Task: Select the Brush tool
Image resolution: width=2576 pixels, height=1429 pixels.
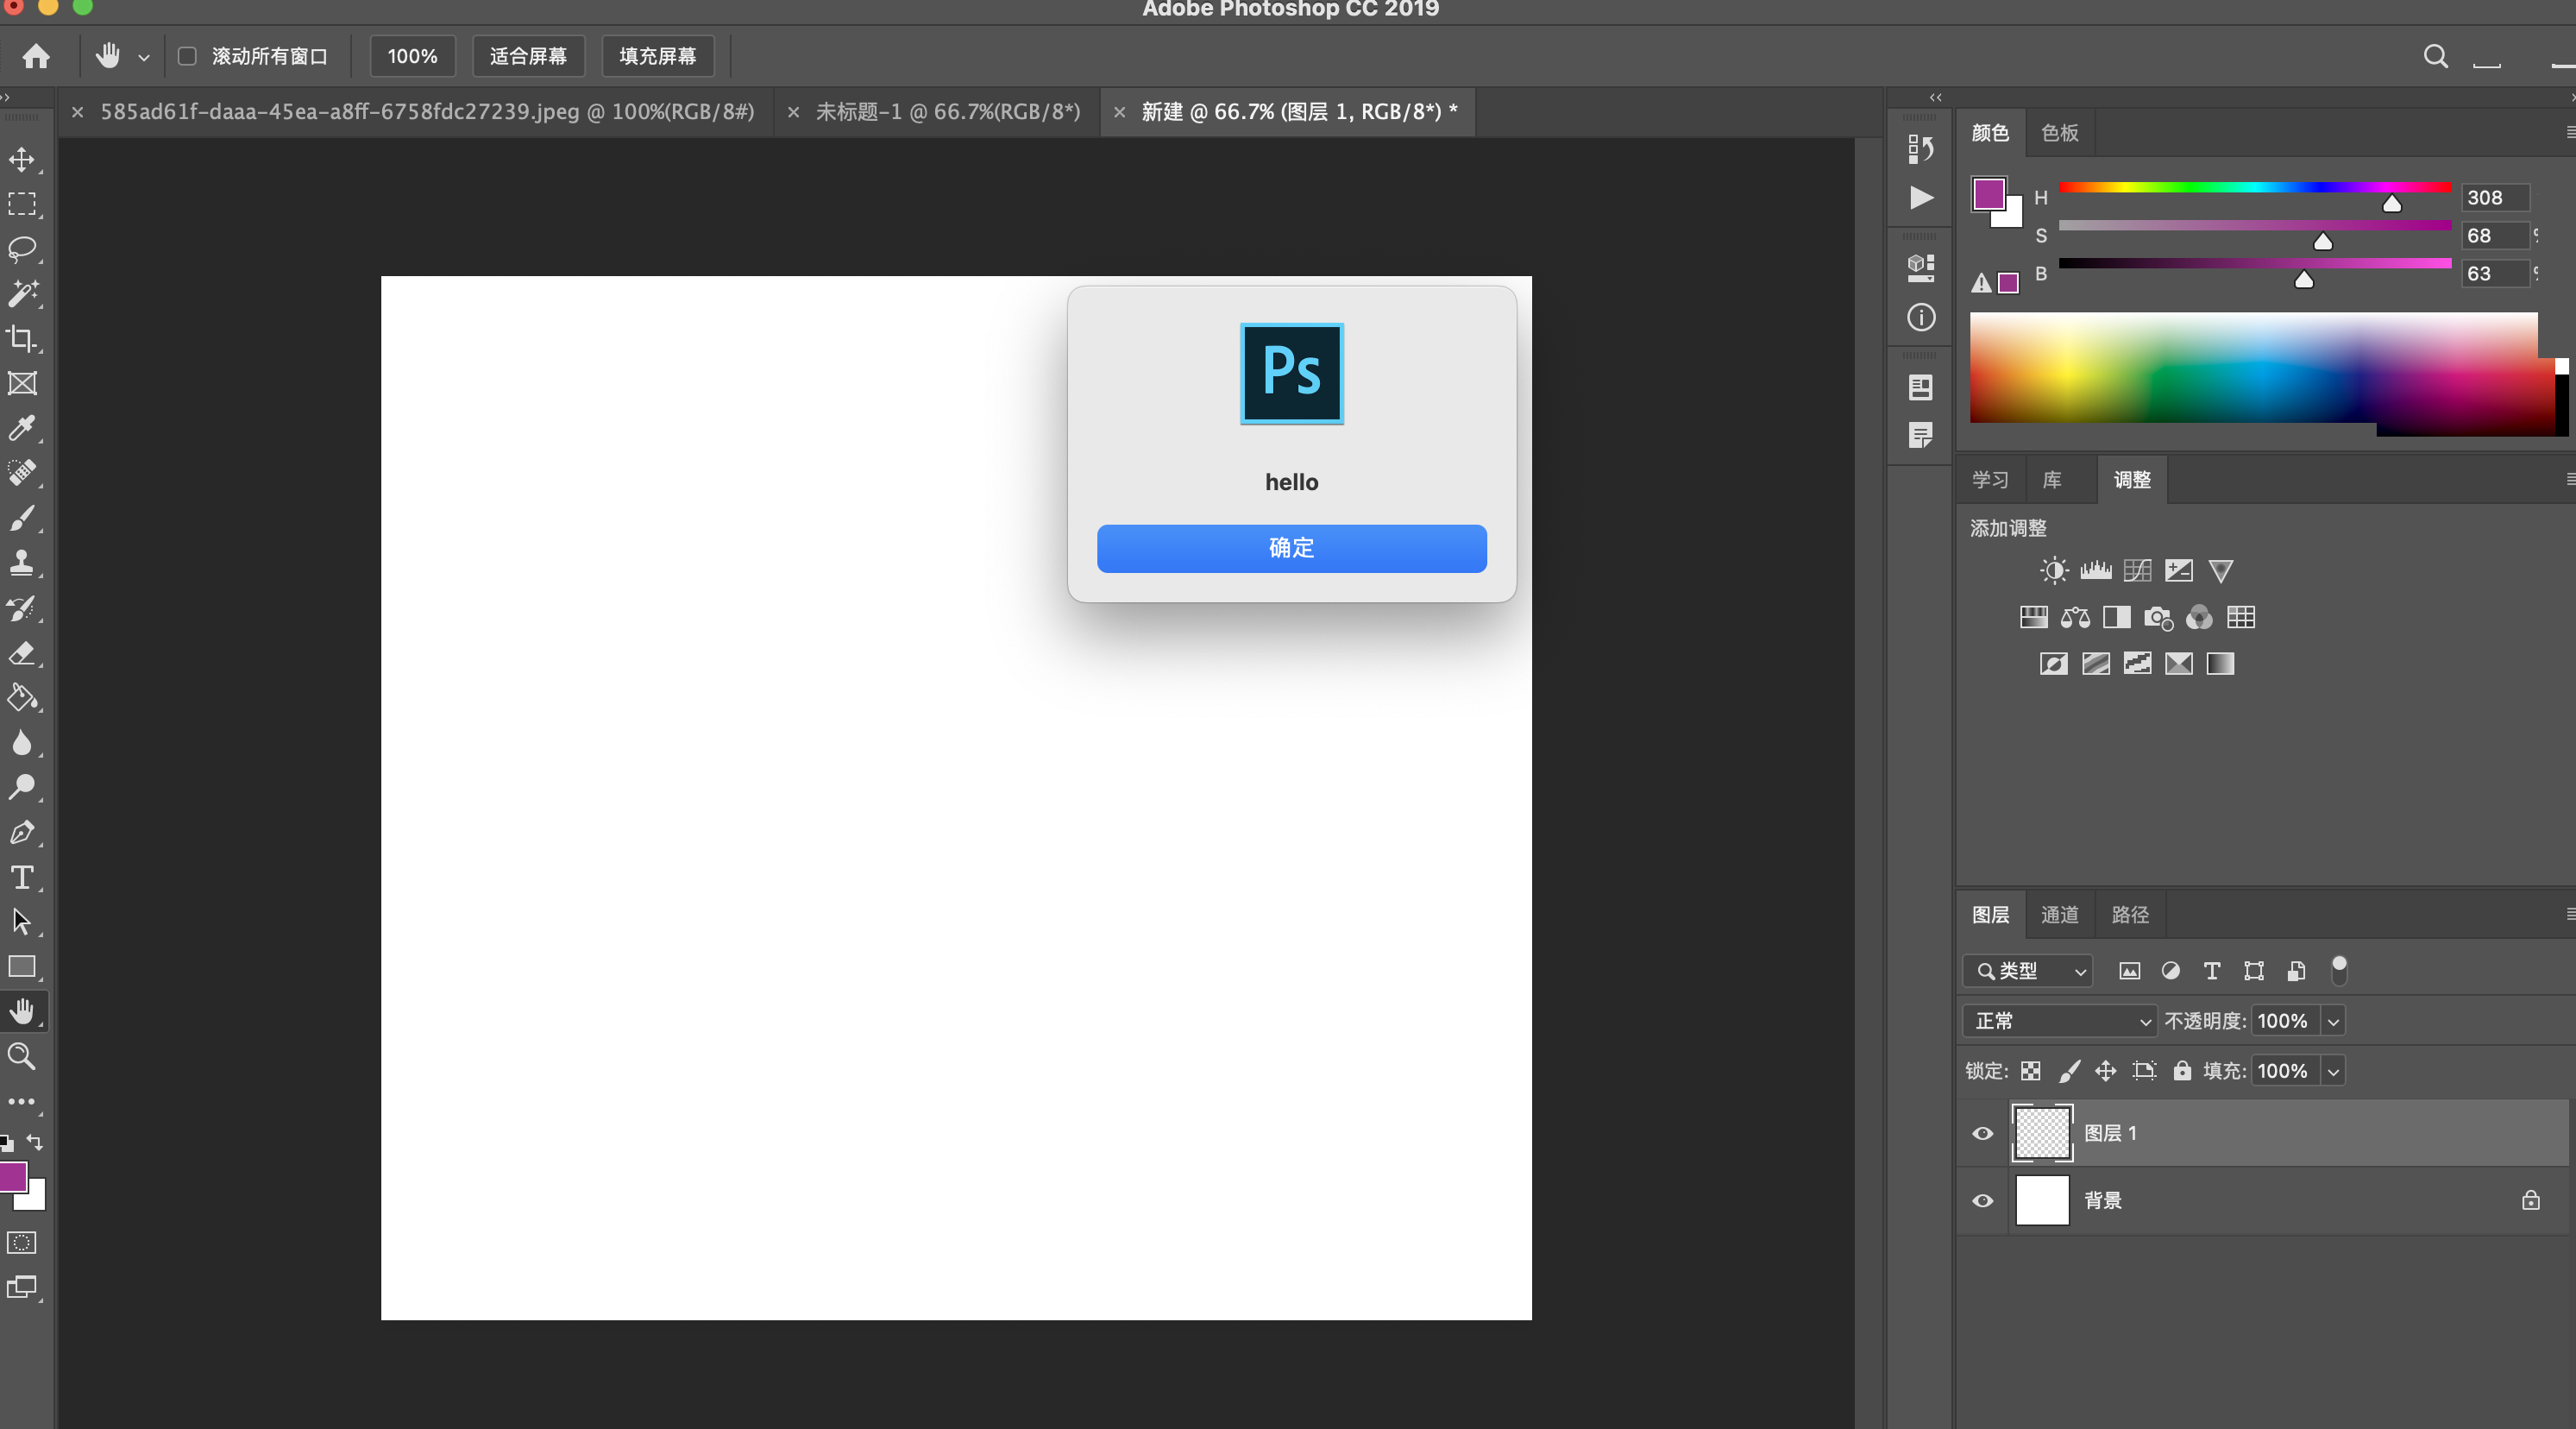Action: coord(22,518)
